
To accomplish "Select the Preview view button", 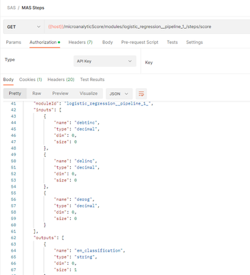I will coord(60,93).
